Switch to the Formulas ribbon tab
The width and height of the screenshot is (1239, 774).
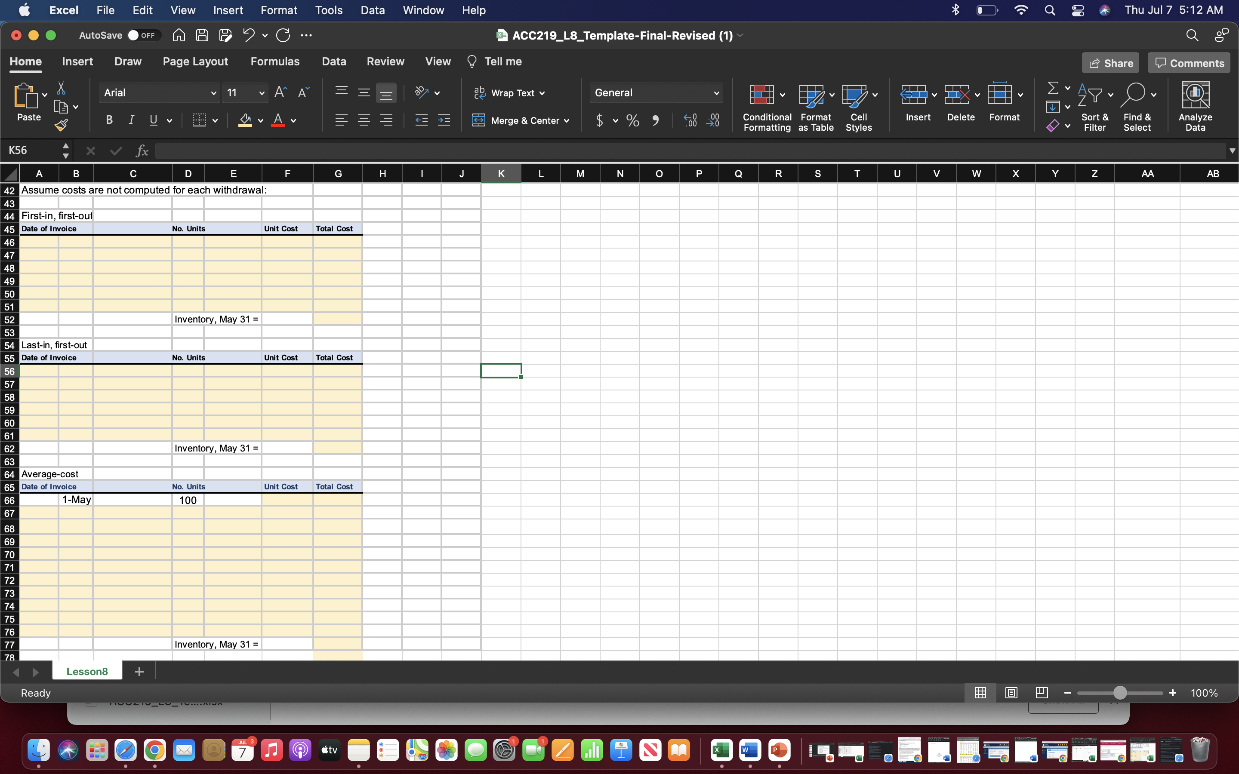pos(275,61)
